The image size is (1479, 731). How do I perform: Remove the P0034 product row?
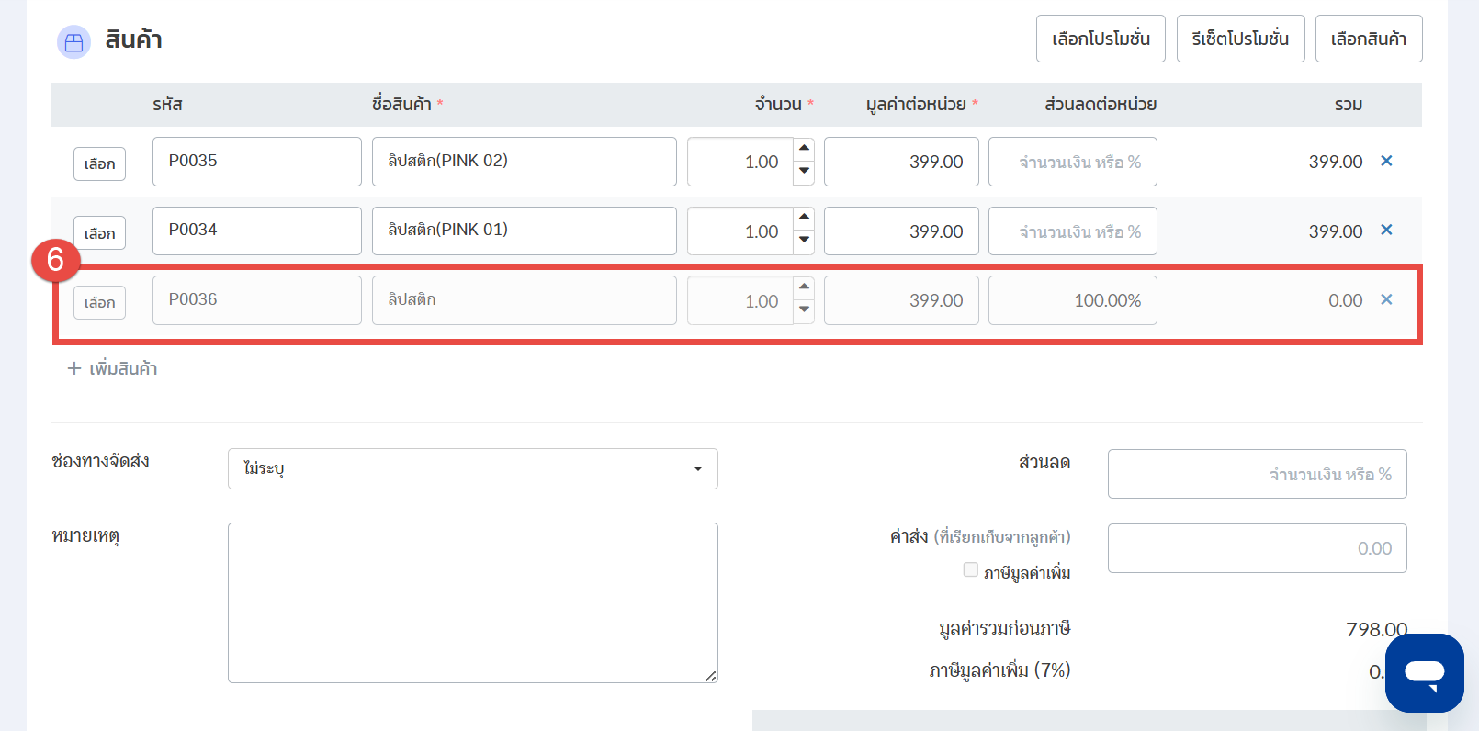click(1386, 230)
